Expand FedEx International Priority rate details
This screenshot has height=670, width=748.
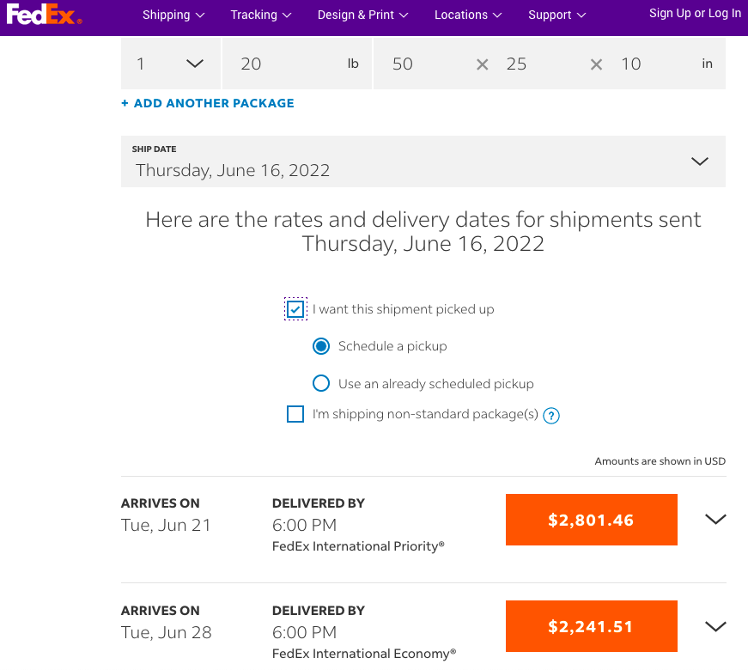[715, 519]
